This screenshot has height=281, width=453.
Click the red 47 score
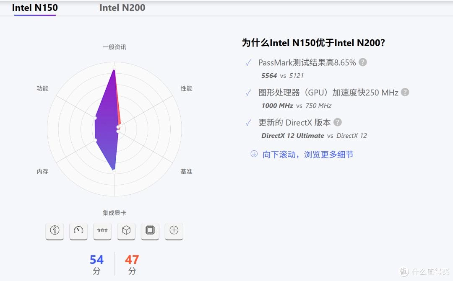[132, 260]
